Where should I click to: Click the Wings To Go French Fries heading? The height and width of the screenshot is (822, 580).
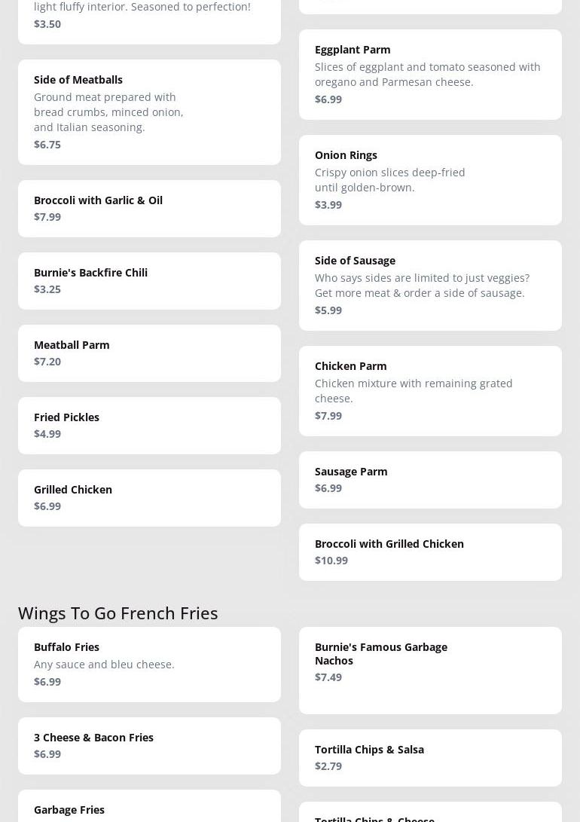pos(118,613)
